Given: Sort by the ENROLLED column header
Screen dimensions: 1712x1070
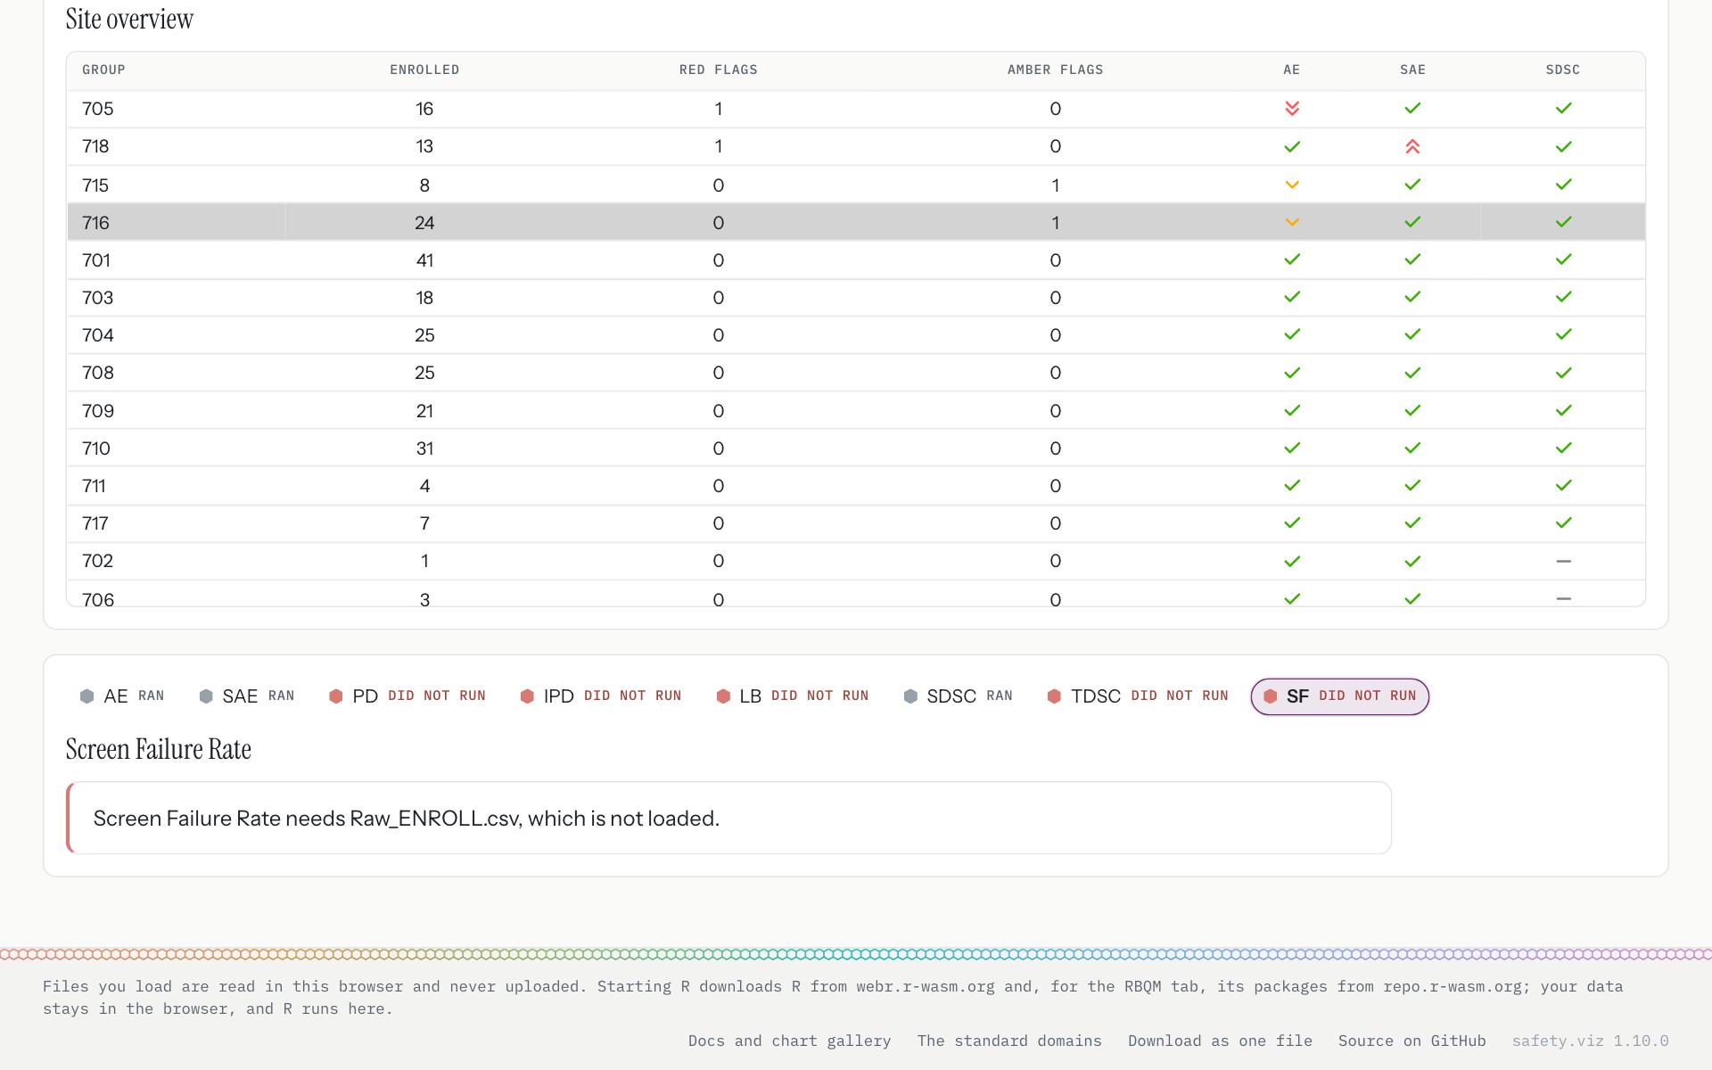Looking at the screenshot, I should tap(424, 70).
